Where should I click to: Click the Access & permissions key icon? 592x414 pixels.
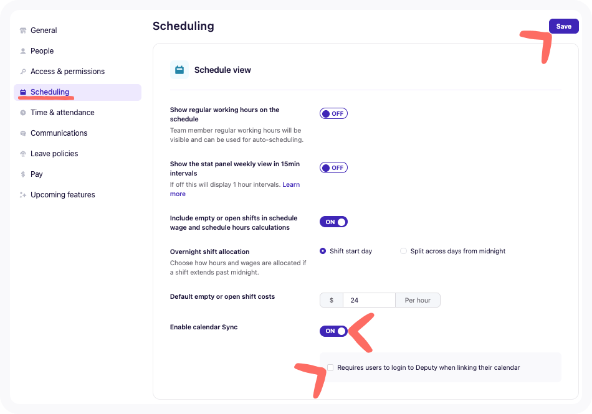[23, 72]
